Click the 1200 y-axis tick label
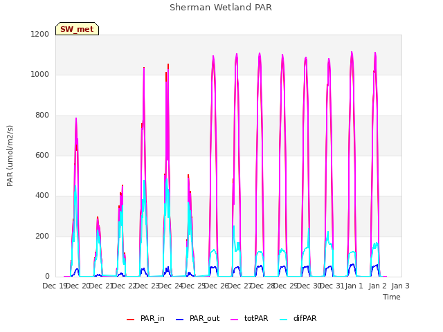 [40, 34]
